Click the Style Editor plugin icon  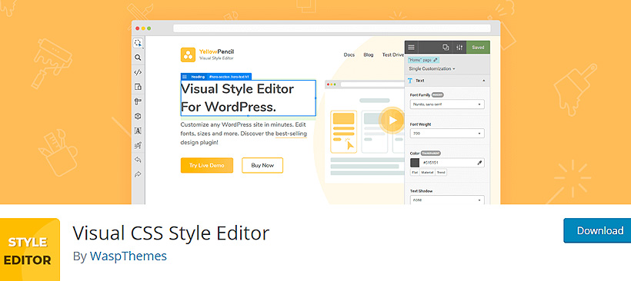[30, 250]
